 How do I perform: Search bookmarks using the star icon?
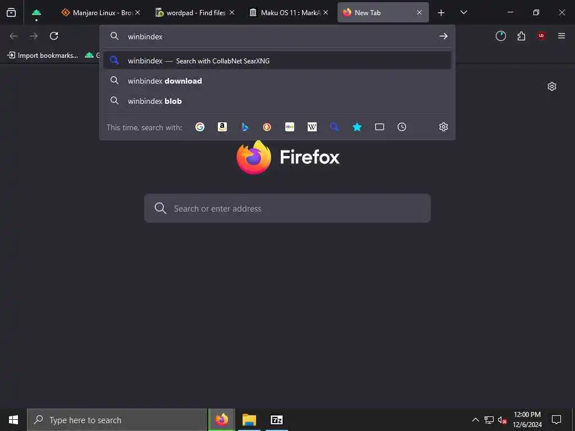point(357,127)
